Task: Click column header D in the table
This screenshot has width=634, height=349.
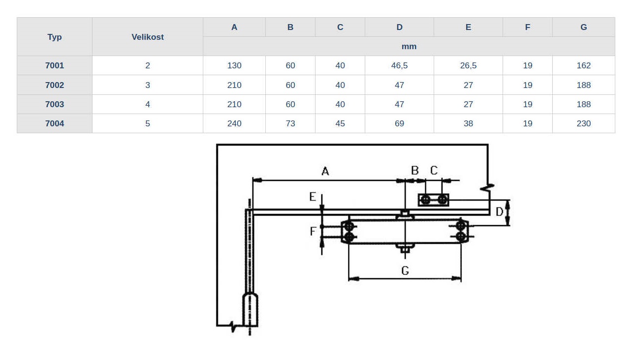Action: (x=399, y=27)
